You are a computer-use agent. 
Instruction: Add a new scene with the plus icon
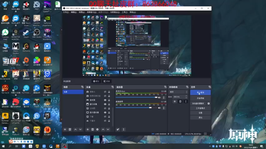(x=65, y=129)
